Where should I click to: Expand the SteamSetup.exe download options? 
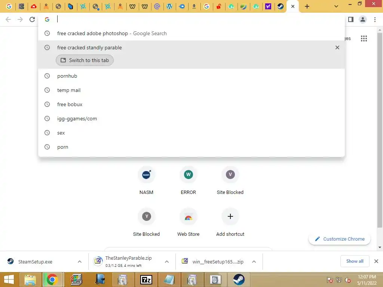point(80,262)
